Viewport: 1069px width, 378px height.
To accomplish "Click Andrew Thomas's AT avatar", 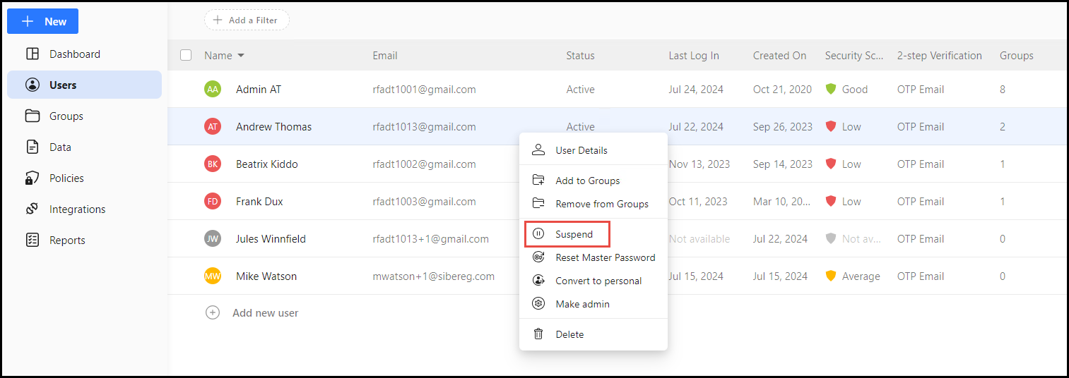I will click(213, 127).
